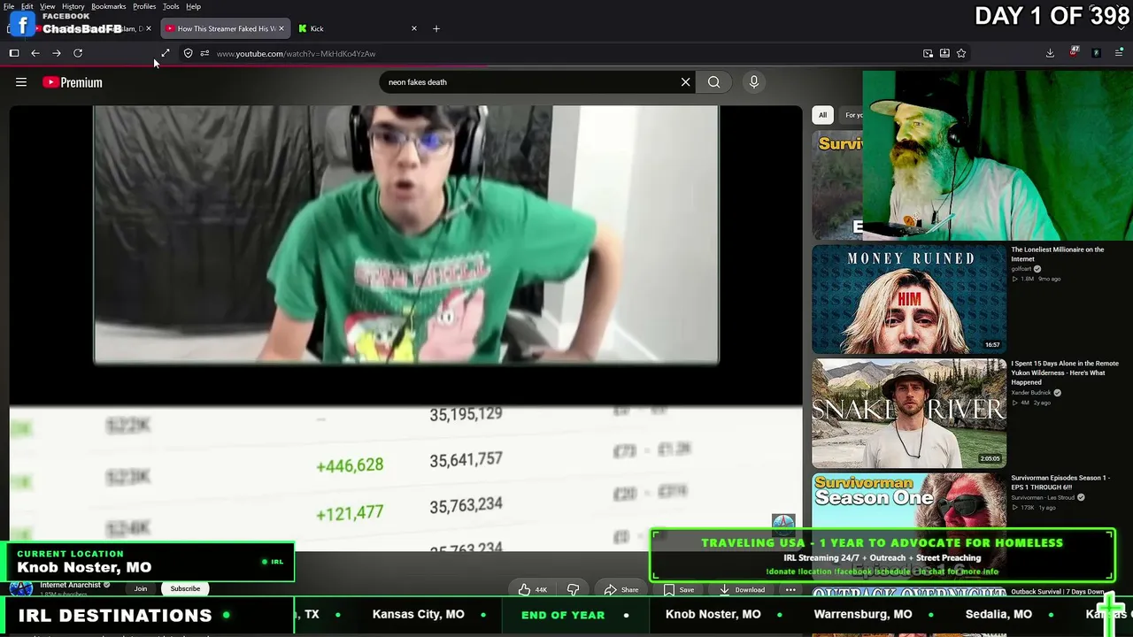The width and height of the screenshot is (1133, 637).
Task: Share the video
Action: (620, 590)
